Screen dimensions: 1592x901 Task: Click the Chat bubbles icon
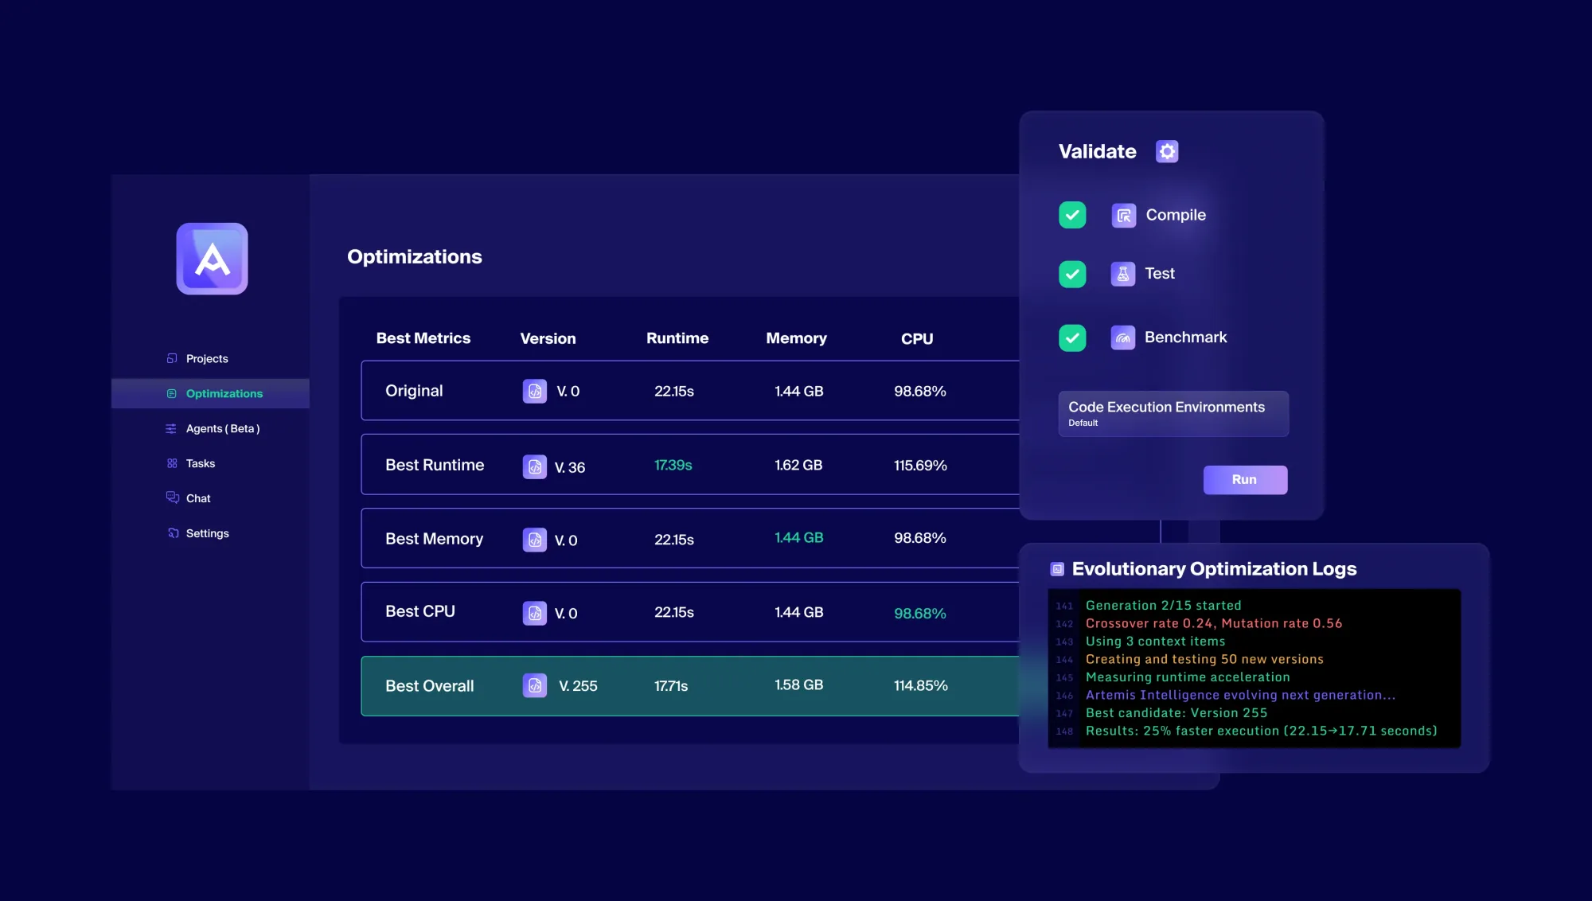[172, 497]
